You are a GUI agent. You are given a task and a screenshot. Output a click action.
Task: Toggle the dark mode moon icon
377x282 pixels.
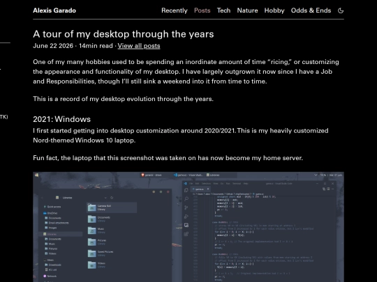tap(341, 10)
